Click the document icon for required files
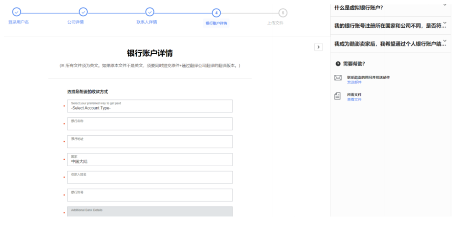Screen dimensions: 460x235 click(338, 96)
